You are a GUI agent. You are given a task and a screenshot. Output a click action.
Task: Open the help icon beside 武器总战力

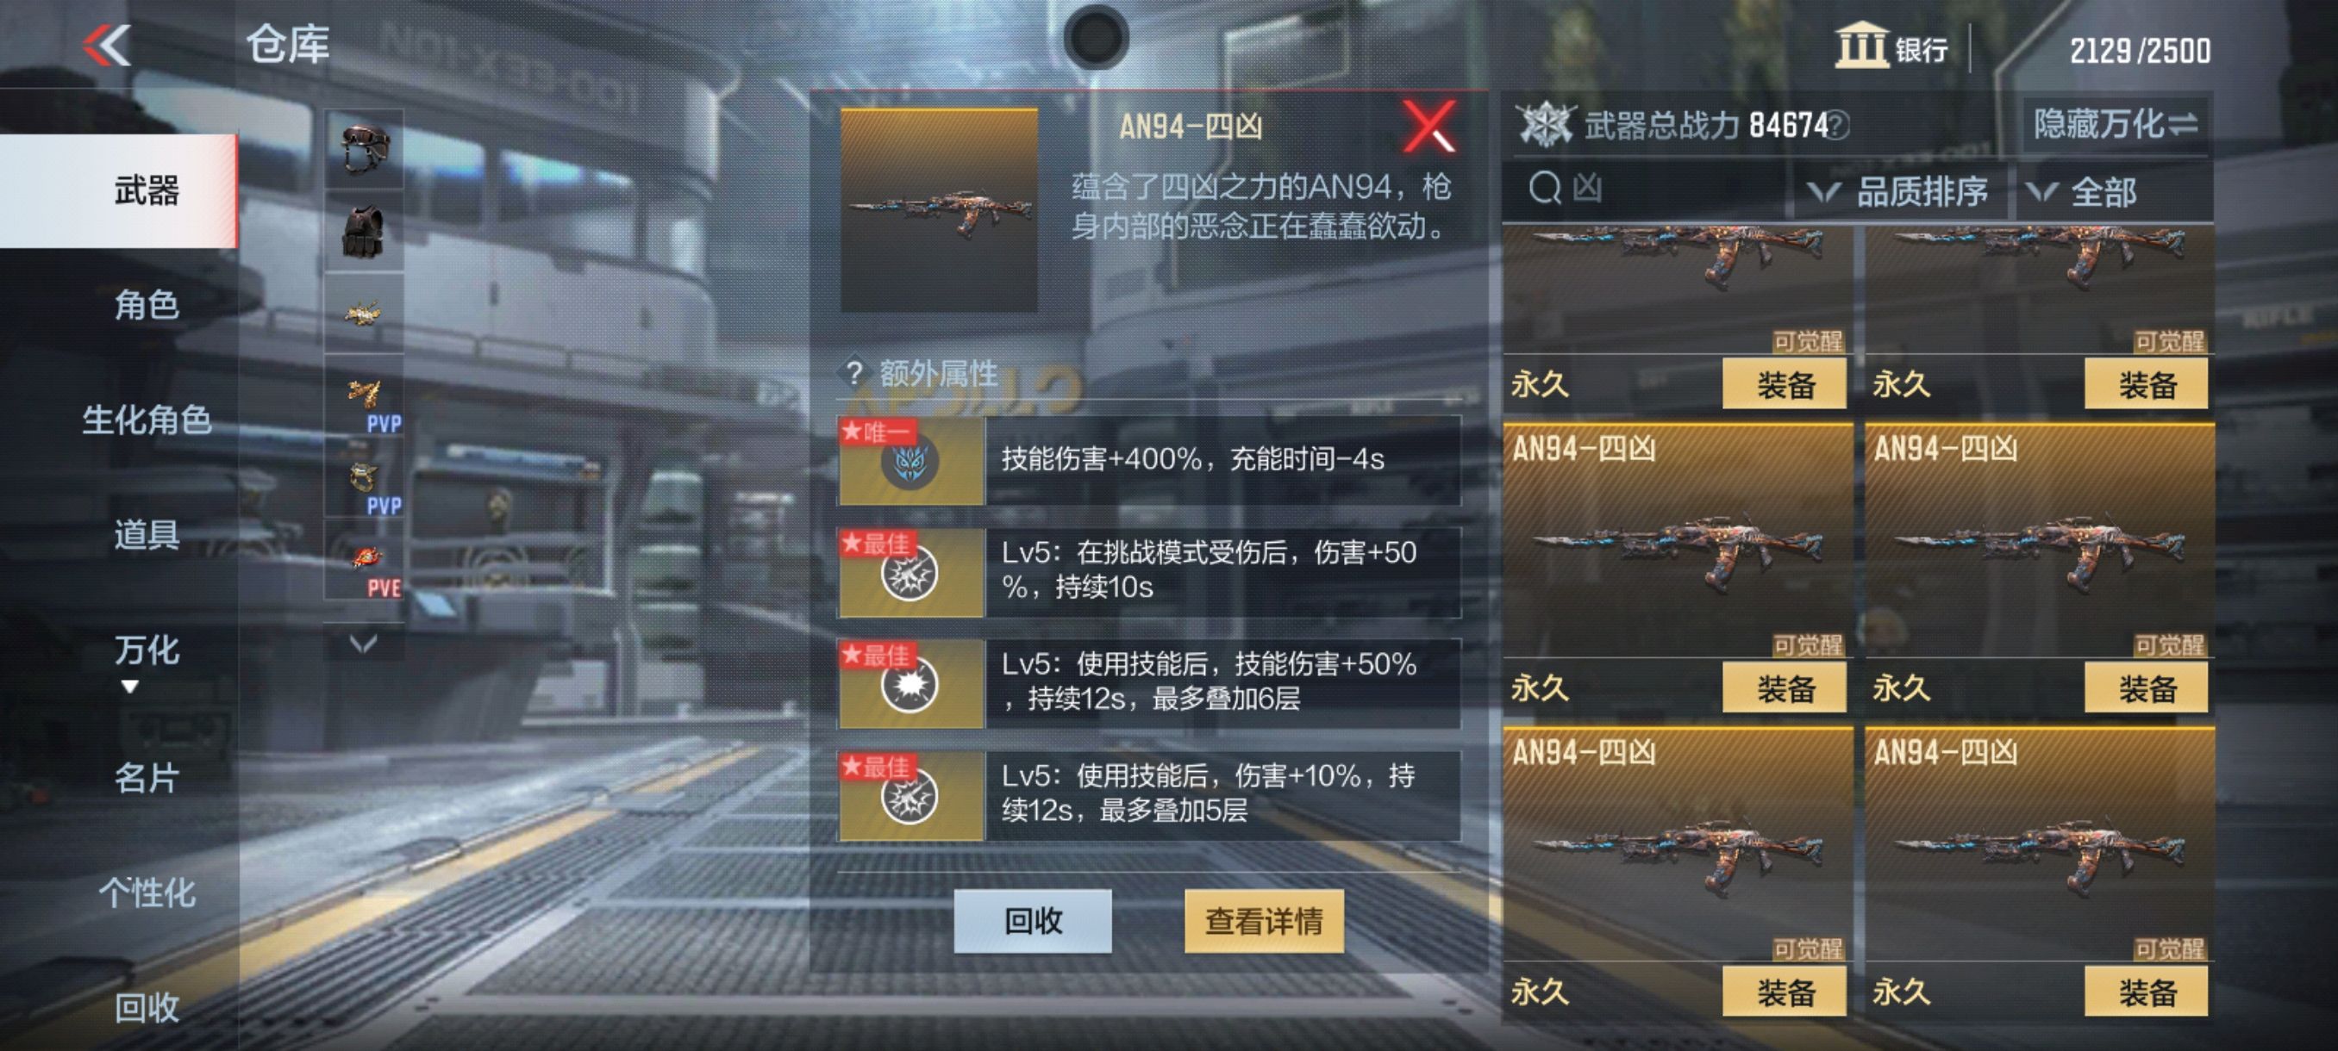coord(1837,125)
